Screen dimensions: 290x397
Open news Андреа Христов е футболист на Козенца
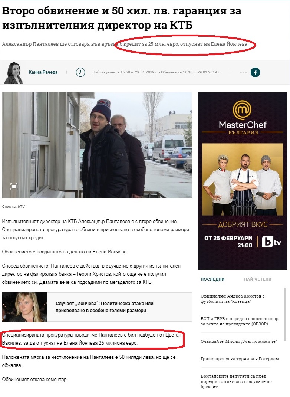click(233, 299)
